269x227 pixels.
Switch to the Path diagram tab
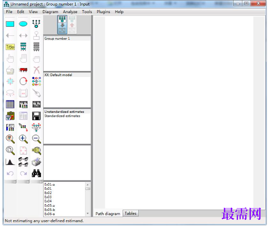click(108, 213)
